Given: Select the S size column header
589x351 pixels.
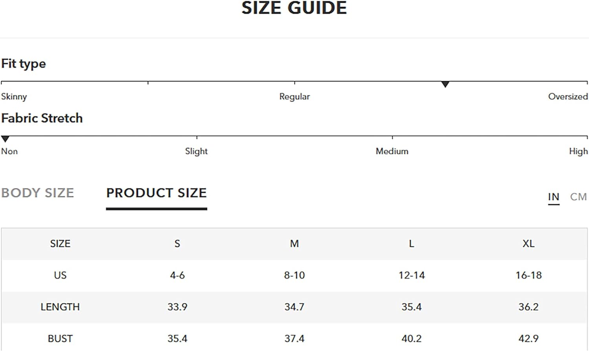Looking at the screenshot, I should [x=177, y=244].
